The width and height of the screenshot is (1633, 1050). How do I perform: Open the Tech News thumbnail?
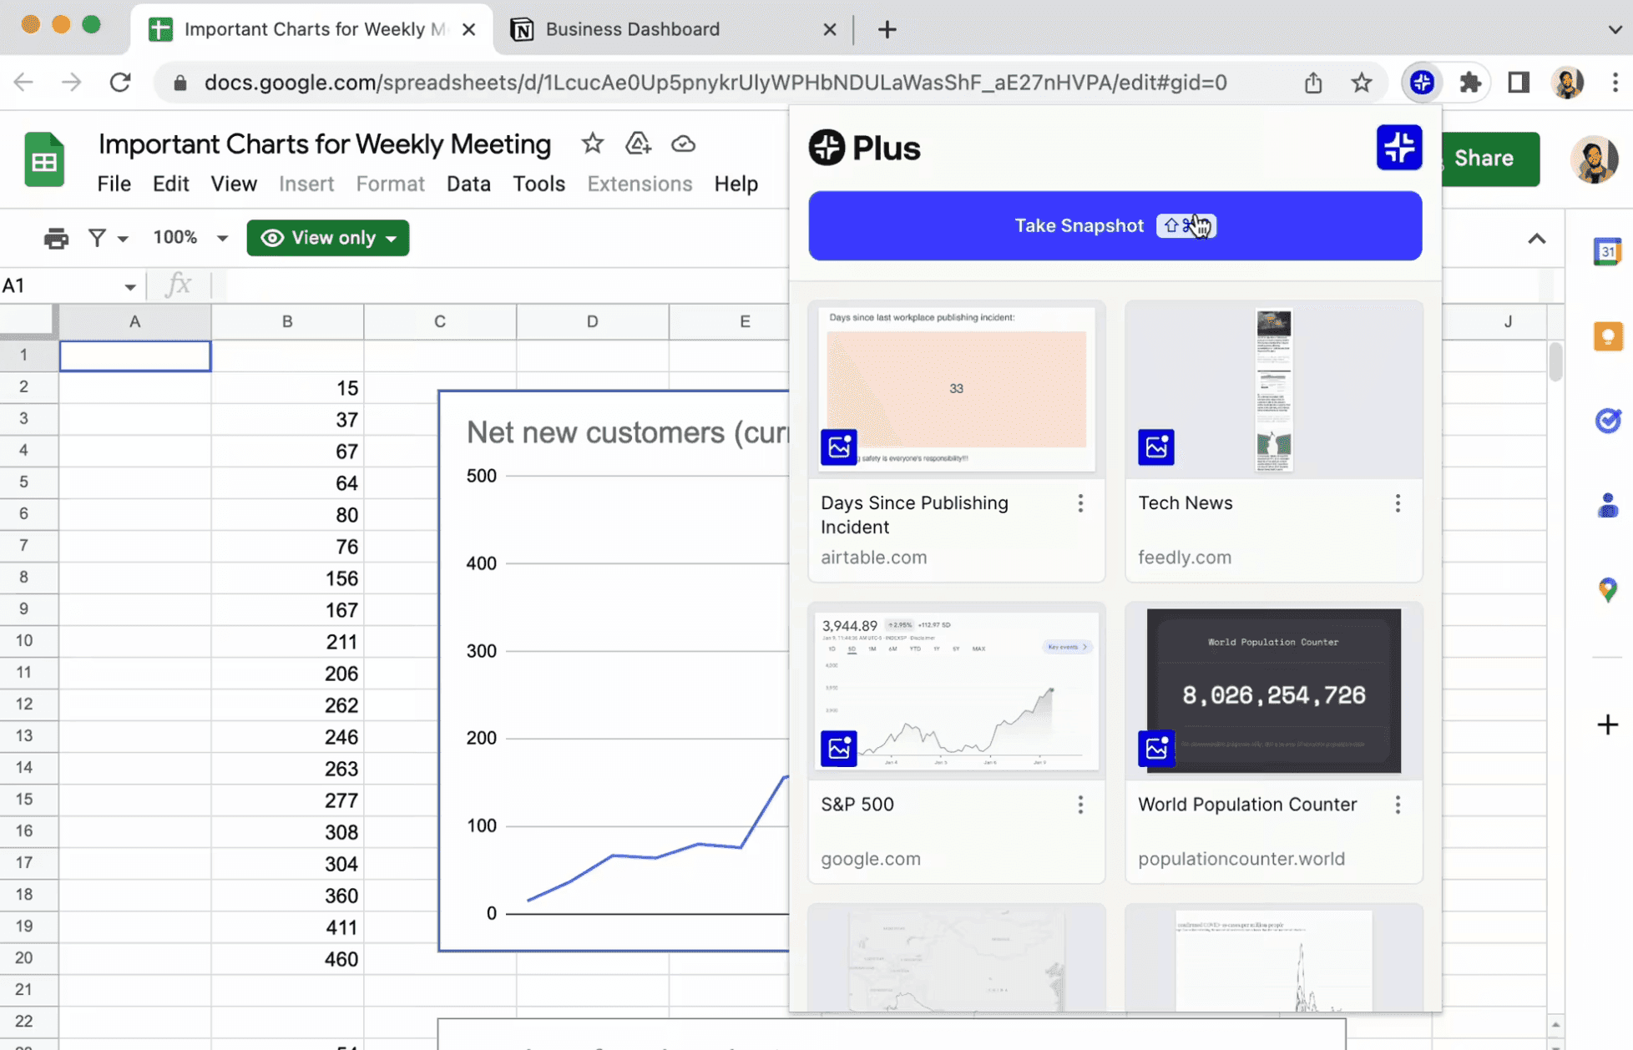tap(1273, 390)
